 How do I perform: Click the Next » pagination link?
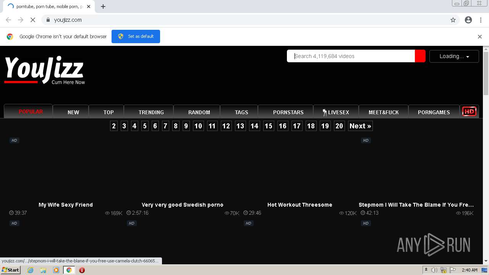coord(360,126)
